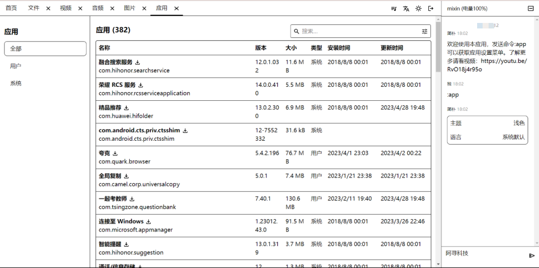The height and width of the screenshot is (268, 539).
Task: Click the 安装时间 column header
Action: coord(338,48)
